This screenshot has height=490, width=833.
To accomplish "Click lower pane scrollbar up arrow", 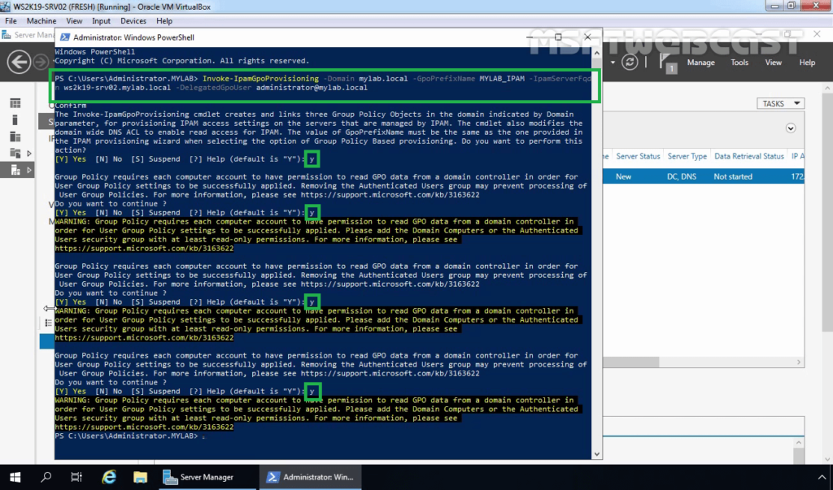I will click(x=799, y=442).
